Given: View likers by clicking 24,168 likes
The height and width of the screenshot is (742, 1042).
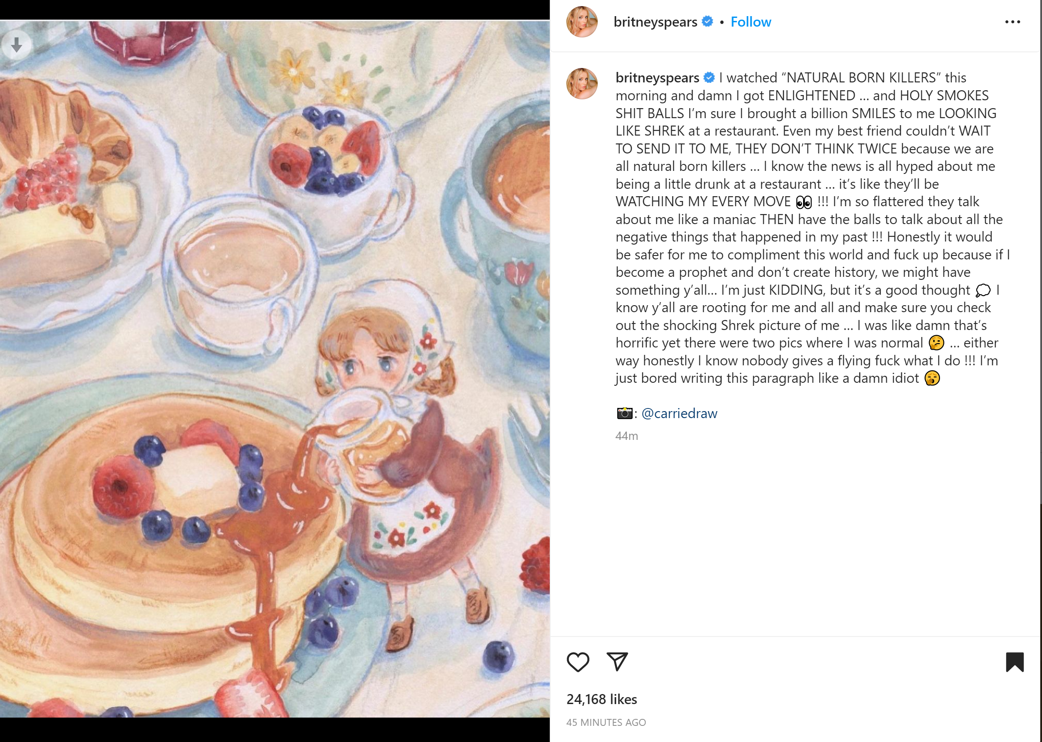Looking at the screenshot, I should coord(602,700).
